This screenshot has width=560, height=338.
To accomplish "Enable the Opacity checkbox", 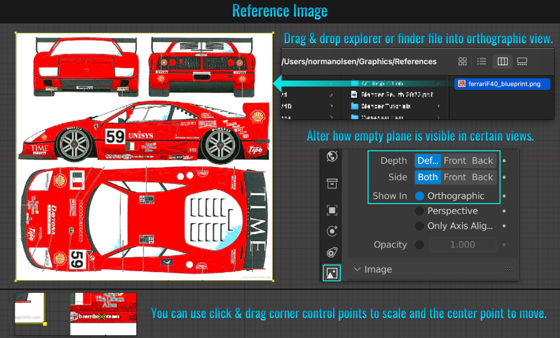I will pyautogui.click(x=420, y=244).
